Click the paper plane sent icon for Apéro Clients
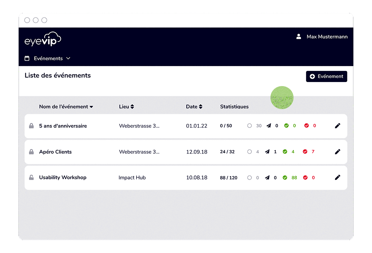Screen dimensions: 372x253 coord(267,152)
